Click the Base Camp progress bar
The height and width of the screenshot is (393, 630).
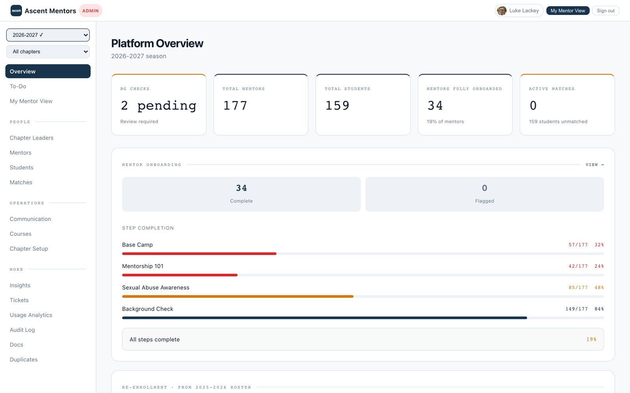[x=363, y=254]
